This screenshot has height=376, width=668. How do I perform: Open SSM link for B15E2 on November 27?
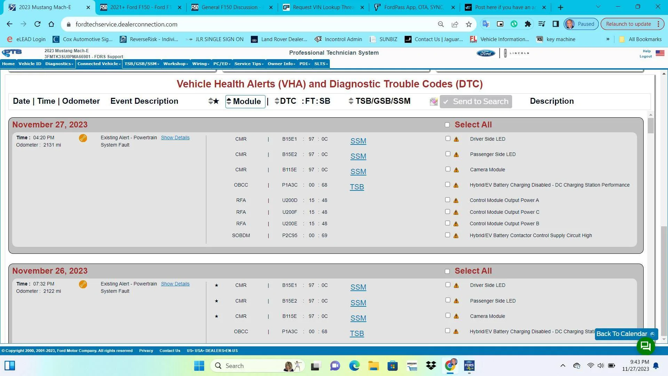pyautogui.click(x=358, y=156)
